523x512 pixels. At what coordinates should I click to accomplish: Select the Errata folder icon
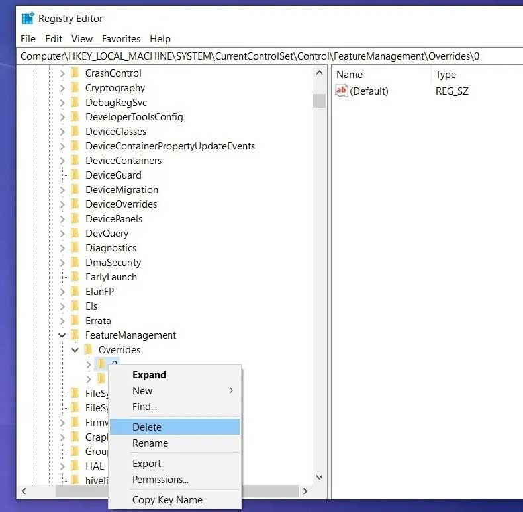pyautogui.click(x=75, y=320)
